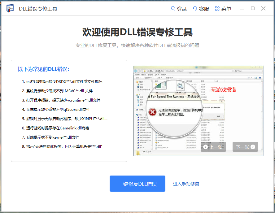The height and width of the screenshot is (213, 275).
Task: Click the left arrow icon on 上一张
Action: (x=205, y=147)
